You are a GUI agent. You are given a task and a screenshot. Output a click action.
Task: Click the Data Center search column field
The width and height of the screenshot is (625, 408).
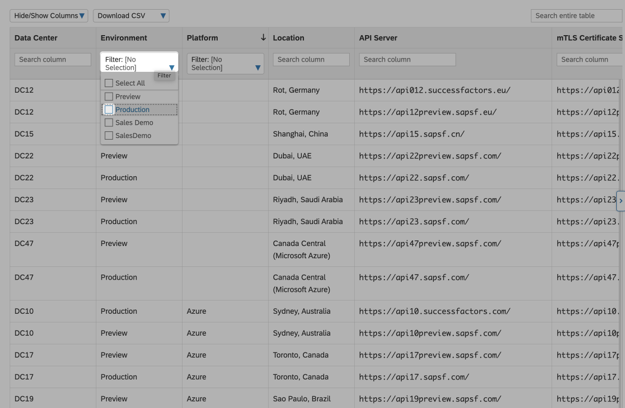tap(53, 60)
